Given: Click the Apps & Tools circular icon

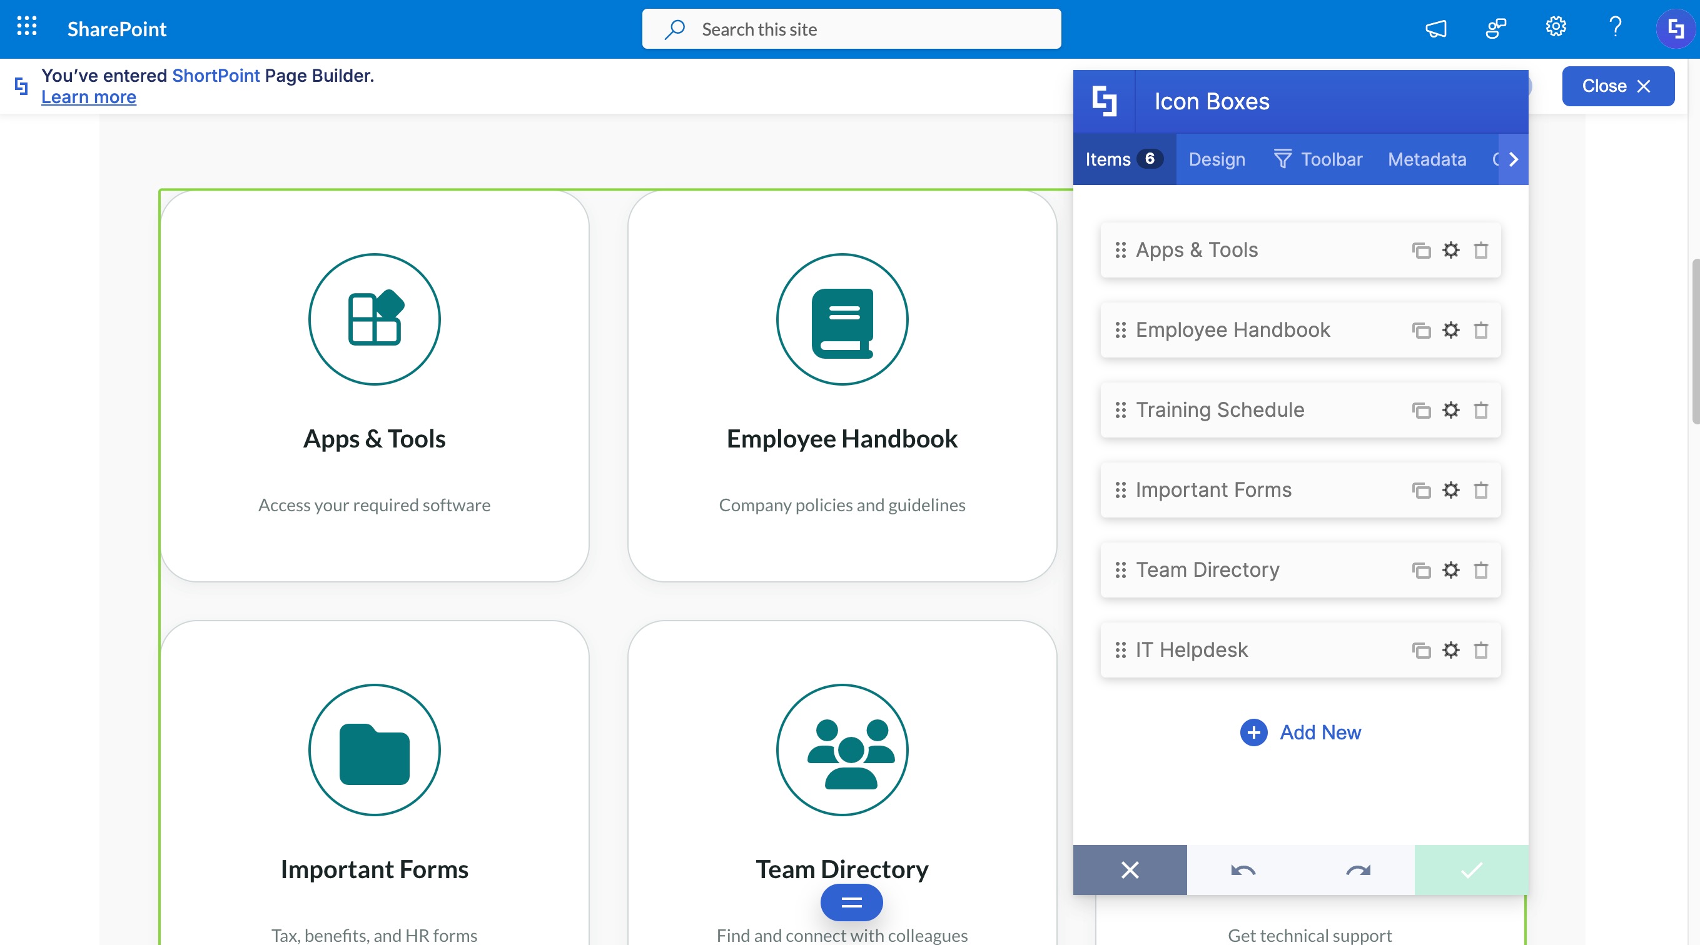Looking at the screenshot, I should click(374, 319).
